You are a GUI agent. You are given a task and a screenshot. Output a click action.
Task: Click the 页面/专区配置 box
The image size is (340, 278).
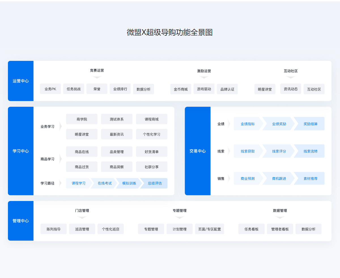pos(209,229)
